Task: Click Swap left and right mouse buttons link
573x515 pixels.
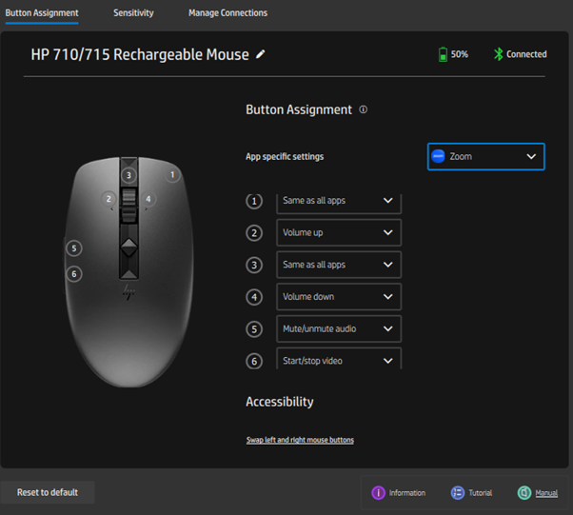Action: [x=300, y=440]
